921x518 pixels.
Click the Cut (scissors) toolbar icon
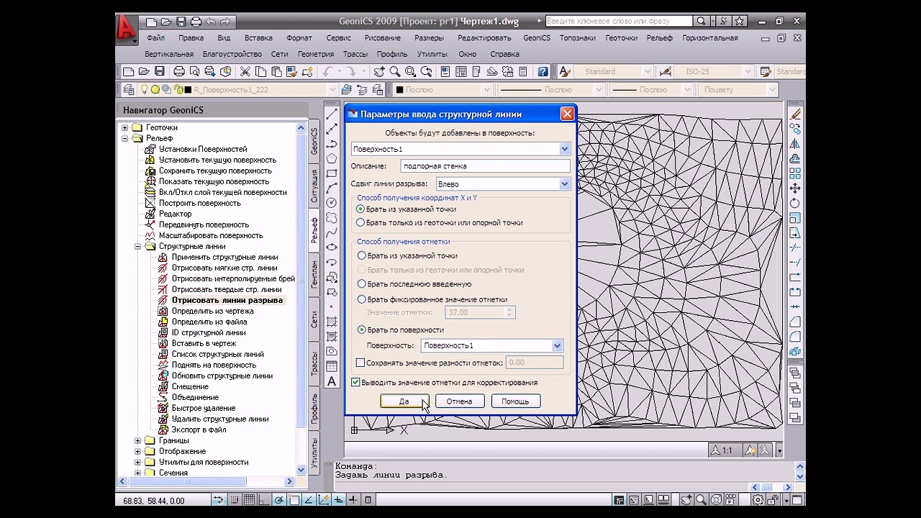pyautogui.click(x=245, y=71)
